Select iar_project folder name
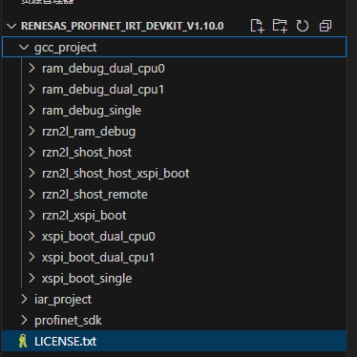The height and width of the screenshot is (357, 357). [63, 300]
